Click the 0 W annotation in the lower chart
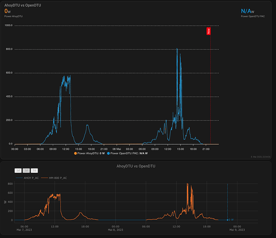Viewport: 276px width, 238px height. (x=231, y=220)
